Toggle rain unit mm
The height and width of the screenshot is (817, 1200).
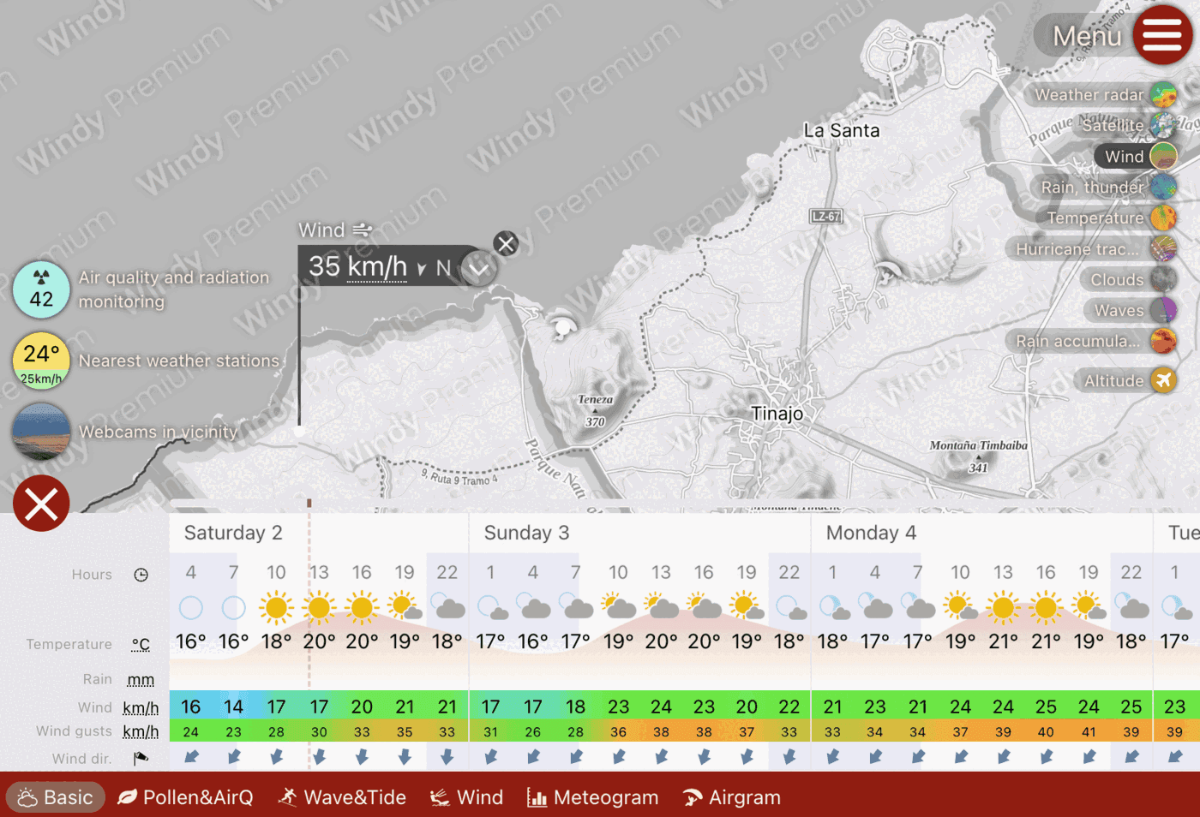(x=141, y=680)
